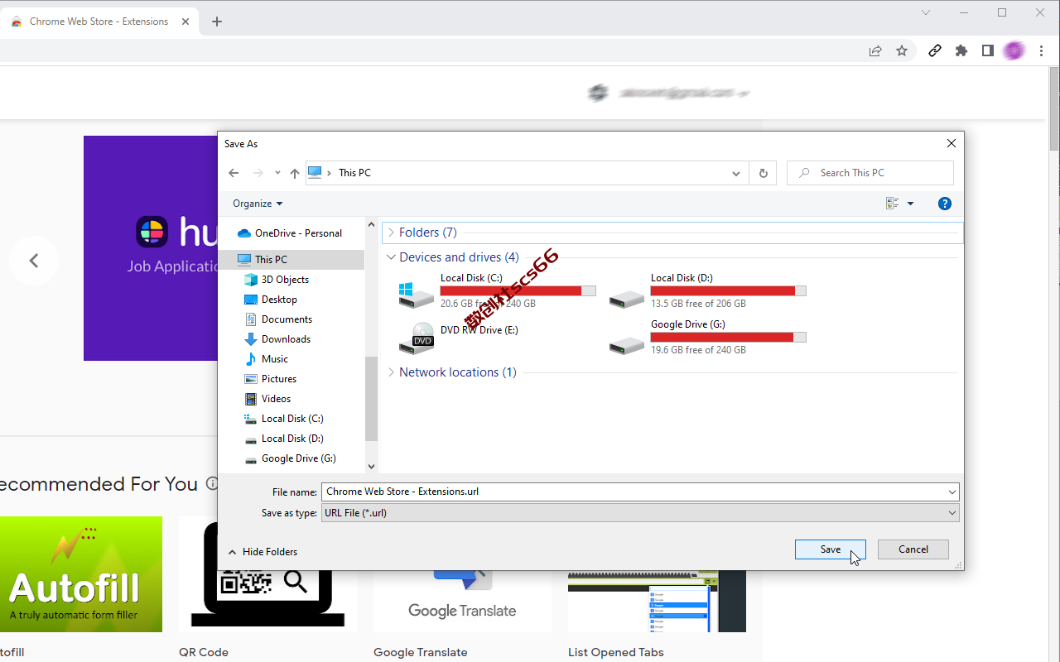Click the Recommended For You info icon
1060x662 pixels.
[x=212, y=483]
